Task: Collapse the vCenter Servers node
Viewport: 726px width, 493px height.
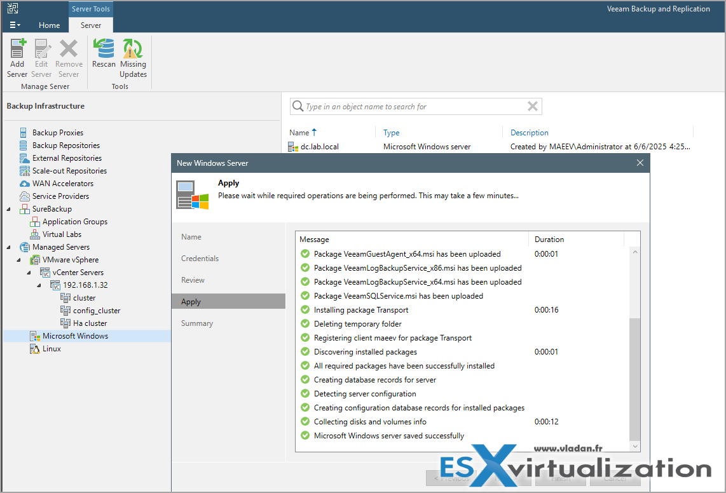Action: tap(29, 273)
